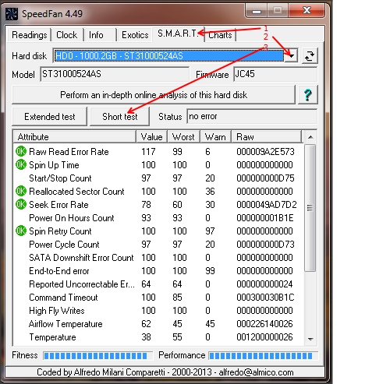Click the scrollbar up arrow
The width and height of the screenshot is (365, 384).
tap(310, 137)
